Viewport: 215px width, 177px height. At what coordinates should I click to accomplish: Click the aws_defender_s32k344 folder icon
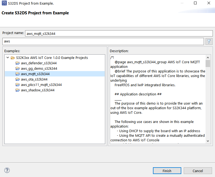[x=18, y=63]
